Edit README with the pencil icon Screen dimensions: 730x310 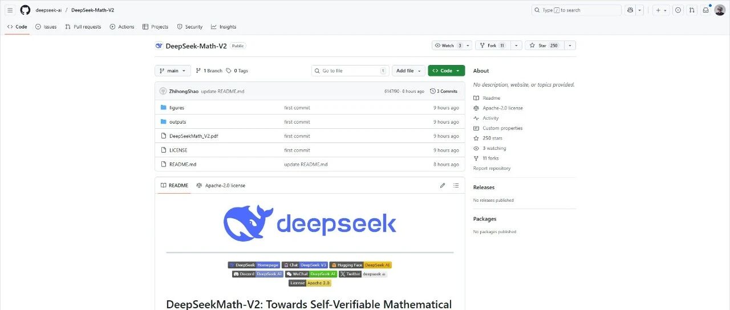click(x=442, y=186)
